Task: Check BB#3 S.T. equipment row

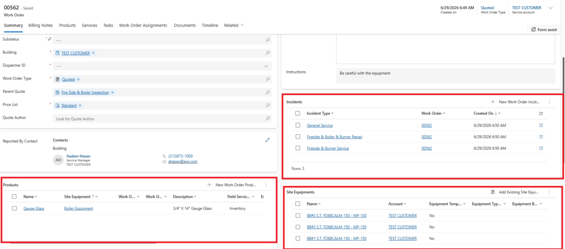Action: (297, 215)
